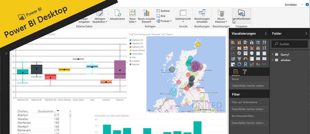The height and width of the screenshot is (134, 310).
Task: Select the multi-row card visual
Action: click(x=252, y=59)
